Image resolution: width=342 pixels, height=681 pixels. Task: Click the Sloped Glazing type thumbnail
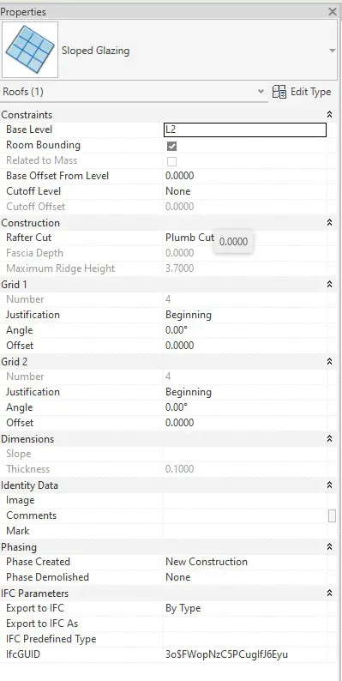click(30, 50)
